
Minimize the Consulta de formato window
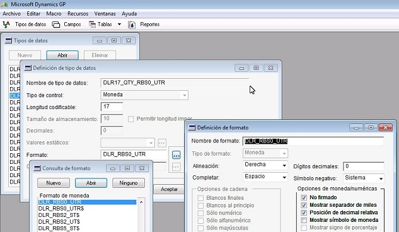tap(113, 168)
